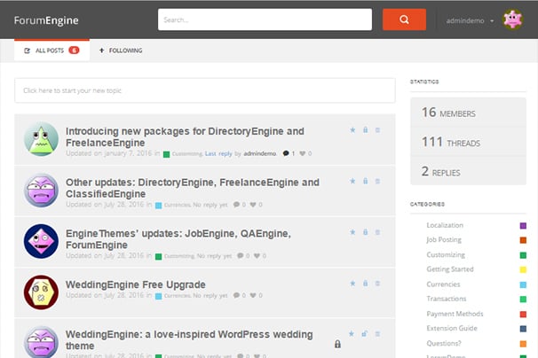
Task: Star the WeddingEngine Free Upgrade thread
Action: click(352, 284)
